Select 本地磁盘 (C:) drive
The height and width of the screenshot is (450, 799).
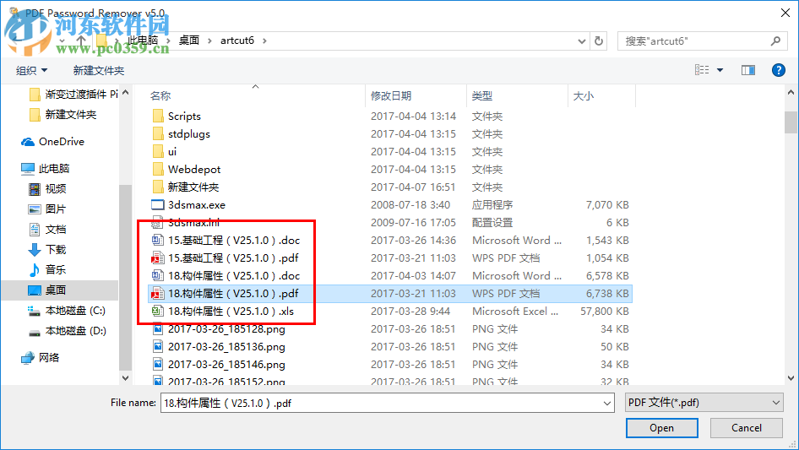coord(67,311)
